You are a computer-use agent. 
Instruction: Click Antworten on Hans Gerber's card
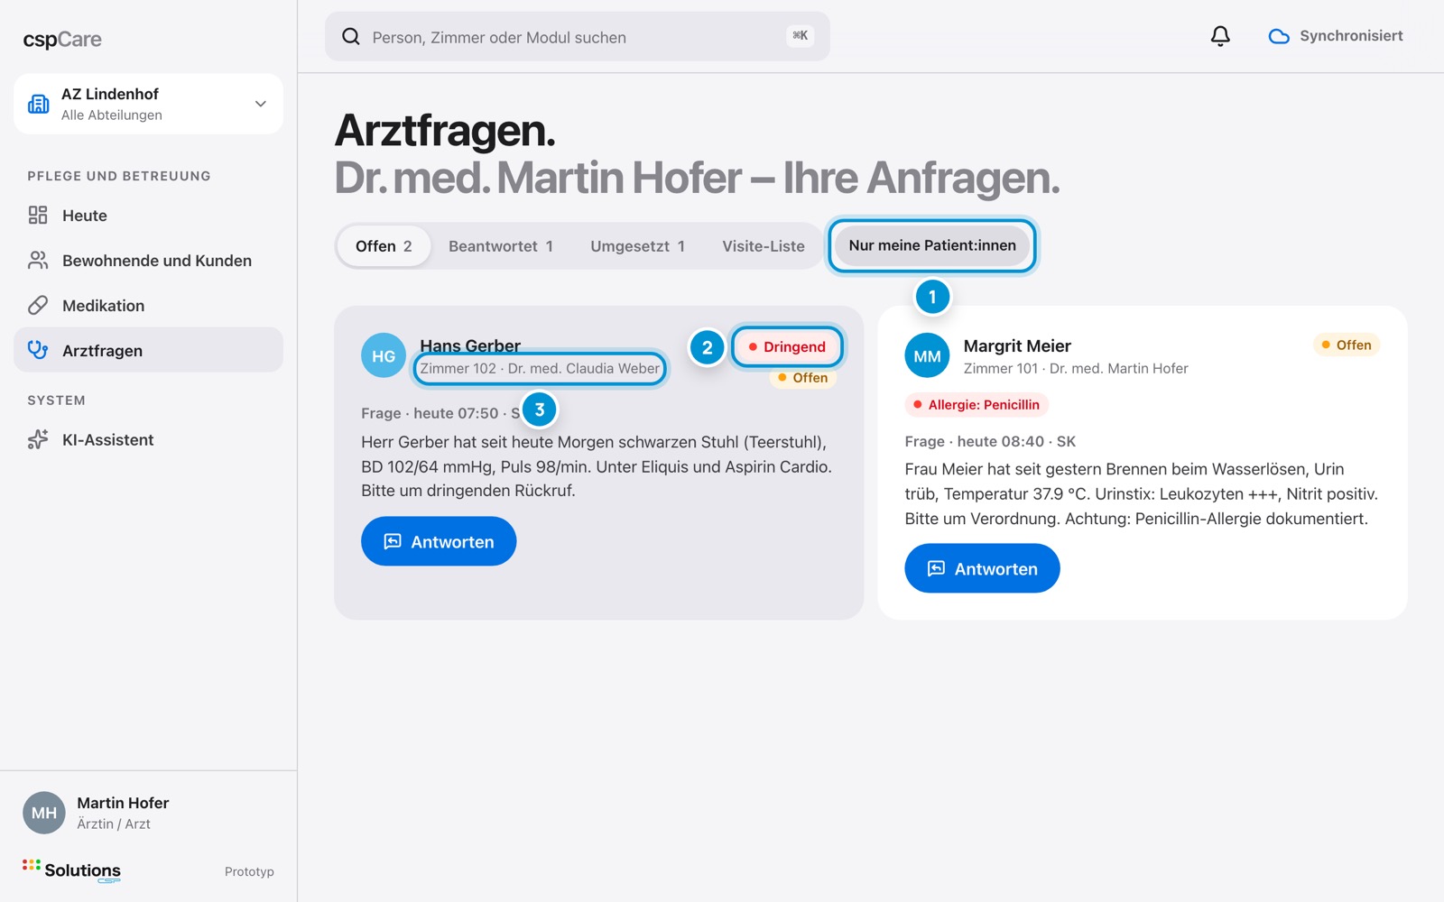(439, 541)
